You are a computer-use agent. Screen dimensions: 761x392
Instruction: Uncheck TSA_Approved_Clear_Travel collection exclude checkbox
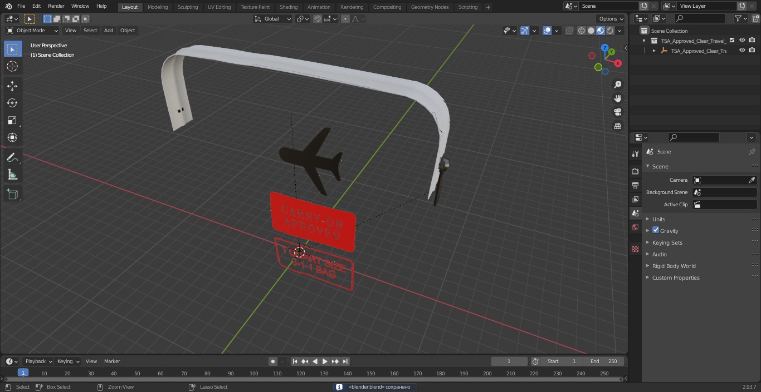pyautogui.click(x=732, y=41)
